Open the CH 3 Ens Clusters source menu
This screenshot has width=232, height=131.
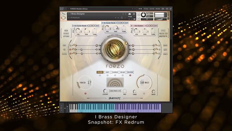click(x=139, y=26)
